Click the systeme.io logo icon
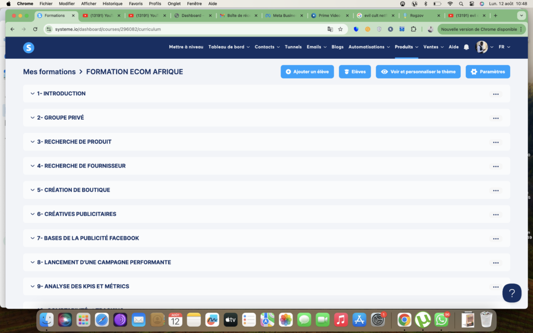The height and width of the screenshot is (333, 533). [29, 47]
